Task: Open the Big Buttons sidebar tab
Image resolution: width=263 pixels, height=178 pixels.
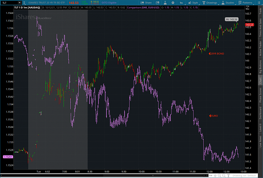Action: 260,66
